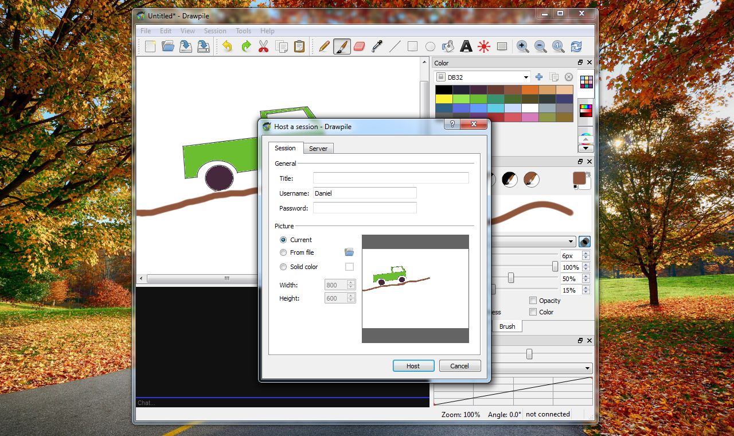The width and height of the screenshot is (734, 436).
Task: Open the File menu
Action: (x=146, y=31)
